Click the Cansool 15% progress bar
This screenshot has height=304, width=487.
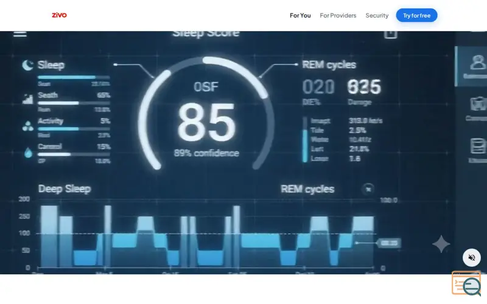[x=74, y=154]
